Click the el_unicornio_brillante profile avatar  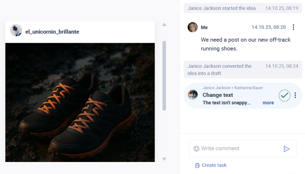[16, 30]
